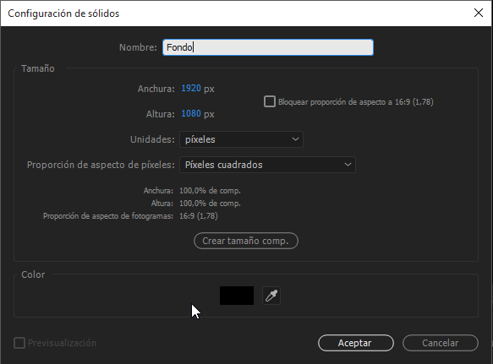This screenshot has height=364, width=493.
Task: Select the Anchura value 1920
Action: click(x=191, y=88)
